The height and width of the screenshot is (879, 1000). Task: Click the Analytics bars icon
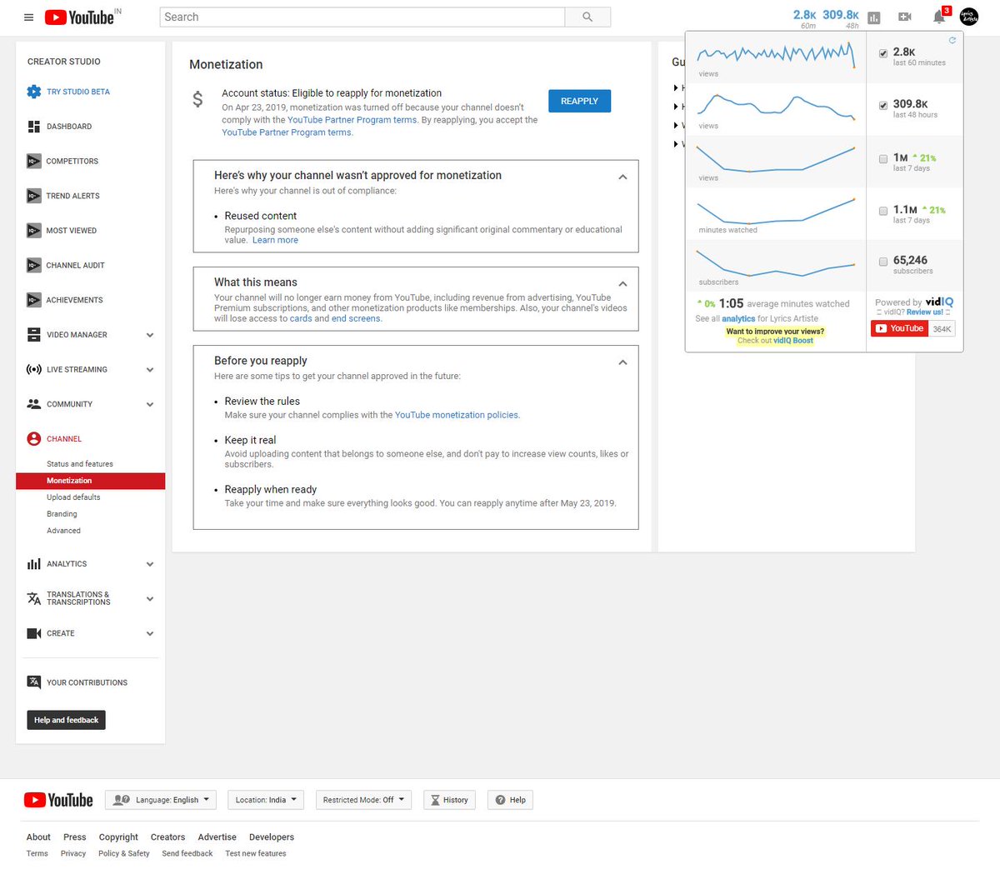pyautogui.click(x=34, y=564)
